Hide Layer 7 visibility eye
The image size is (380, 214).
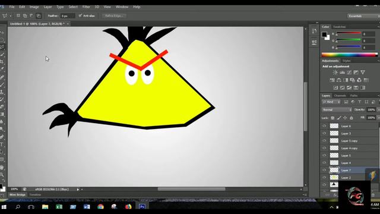point(324,170)
